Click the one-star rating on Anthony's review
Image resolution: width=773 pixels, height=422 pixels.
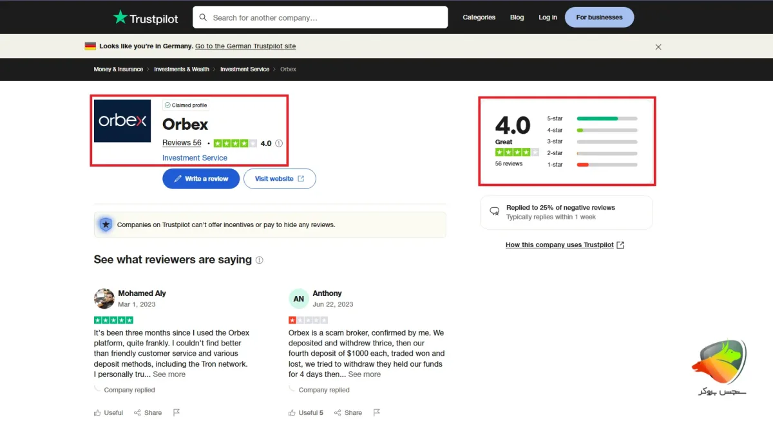(x=309, y=320)
